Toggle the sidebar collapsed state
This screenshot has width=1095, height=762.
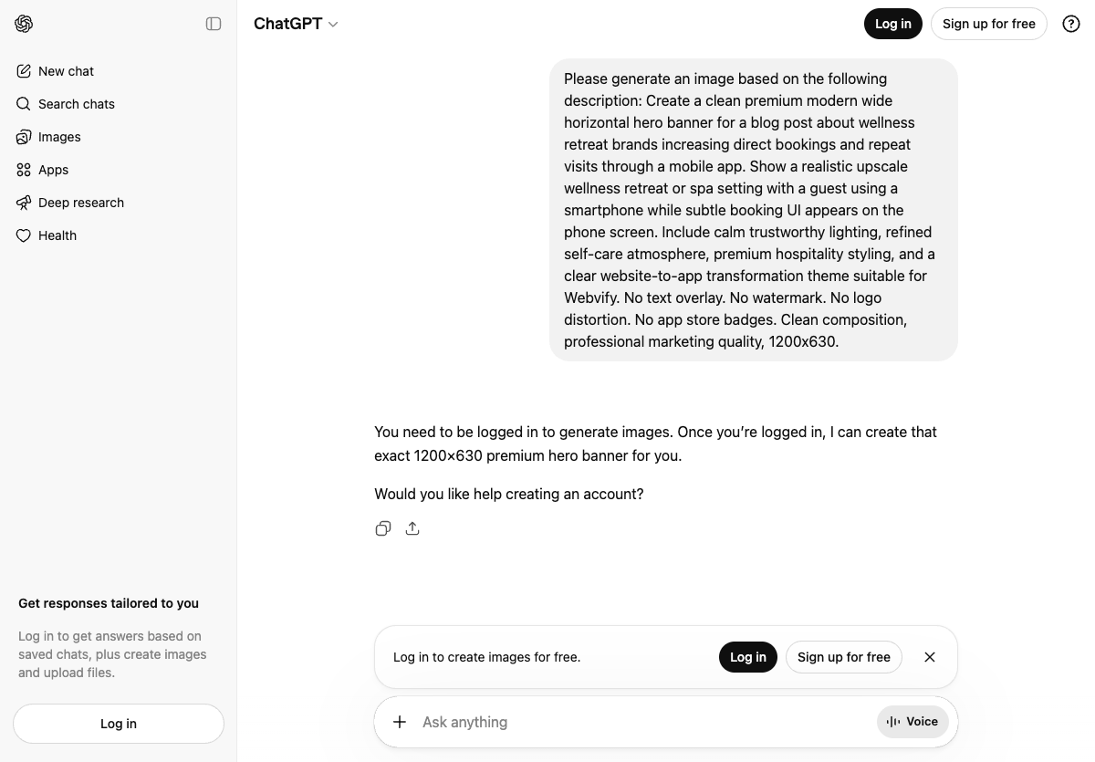213,24
